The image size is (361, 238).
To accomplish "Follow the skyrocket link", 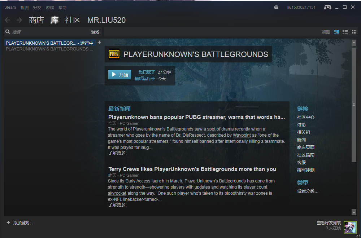I will pos(117,193).
